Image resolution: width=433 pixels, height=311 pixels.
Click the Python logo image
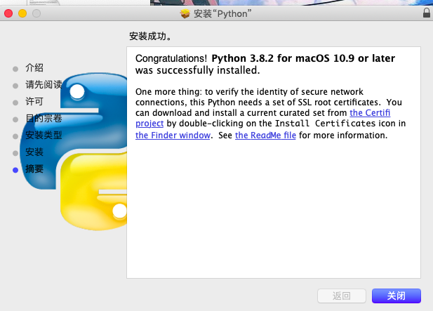pyautogui.click(x=74, y=152)
